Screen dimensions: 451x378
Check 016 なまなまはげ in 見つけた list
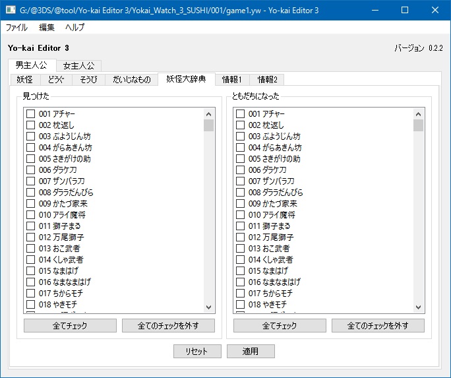coord(31,282)
